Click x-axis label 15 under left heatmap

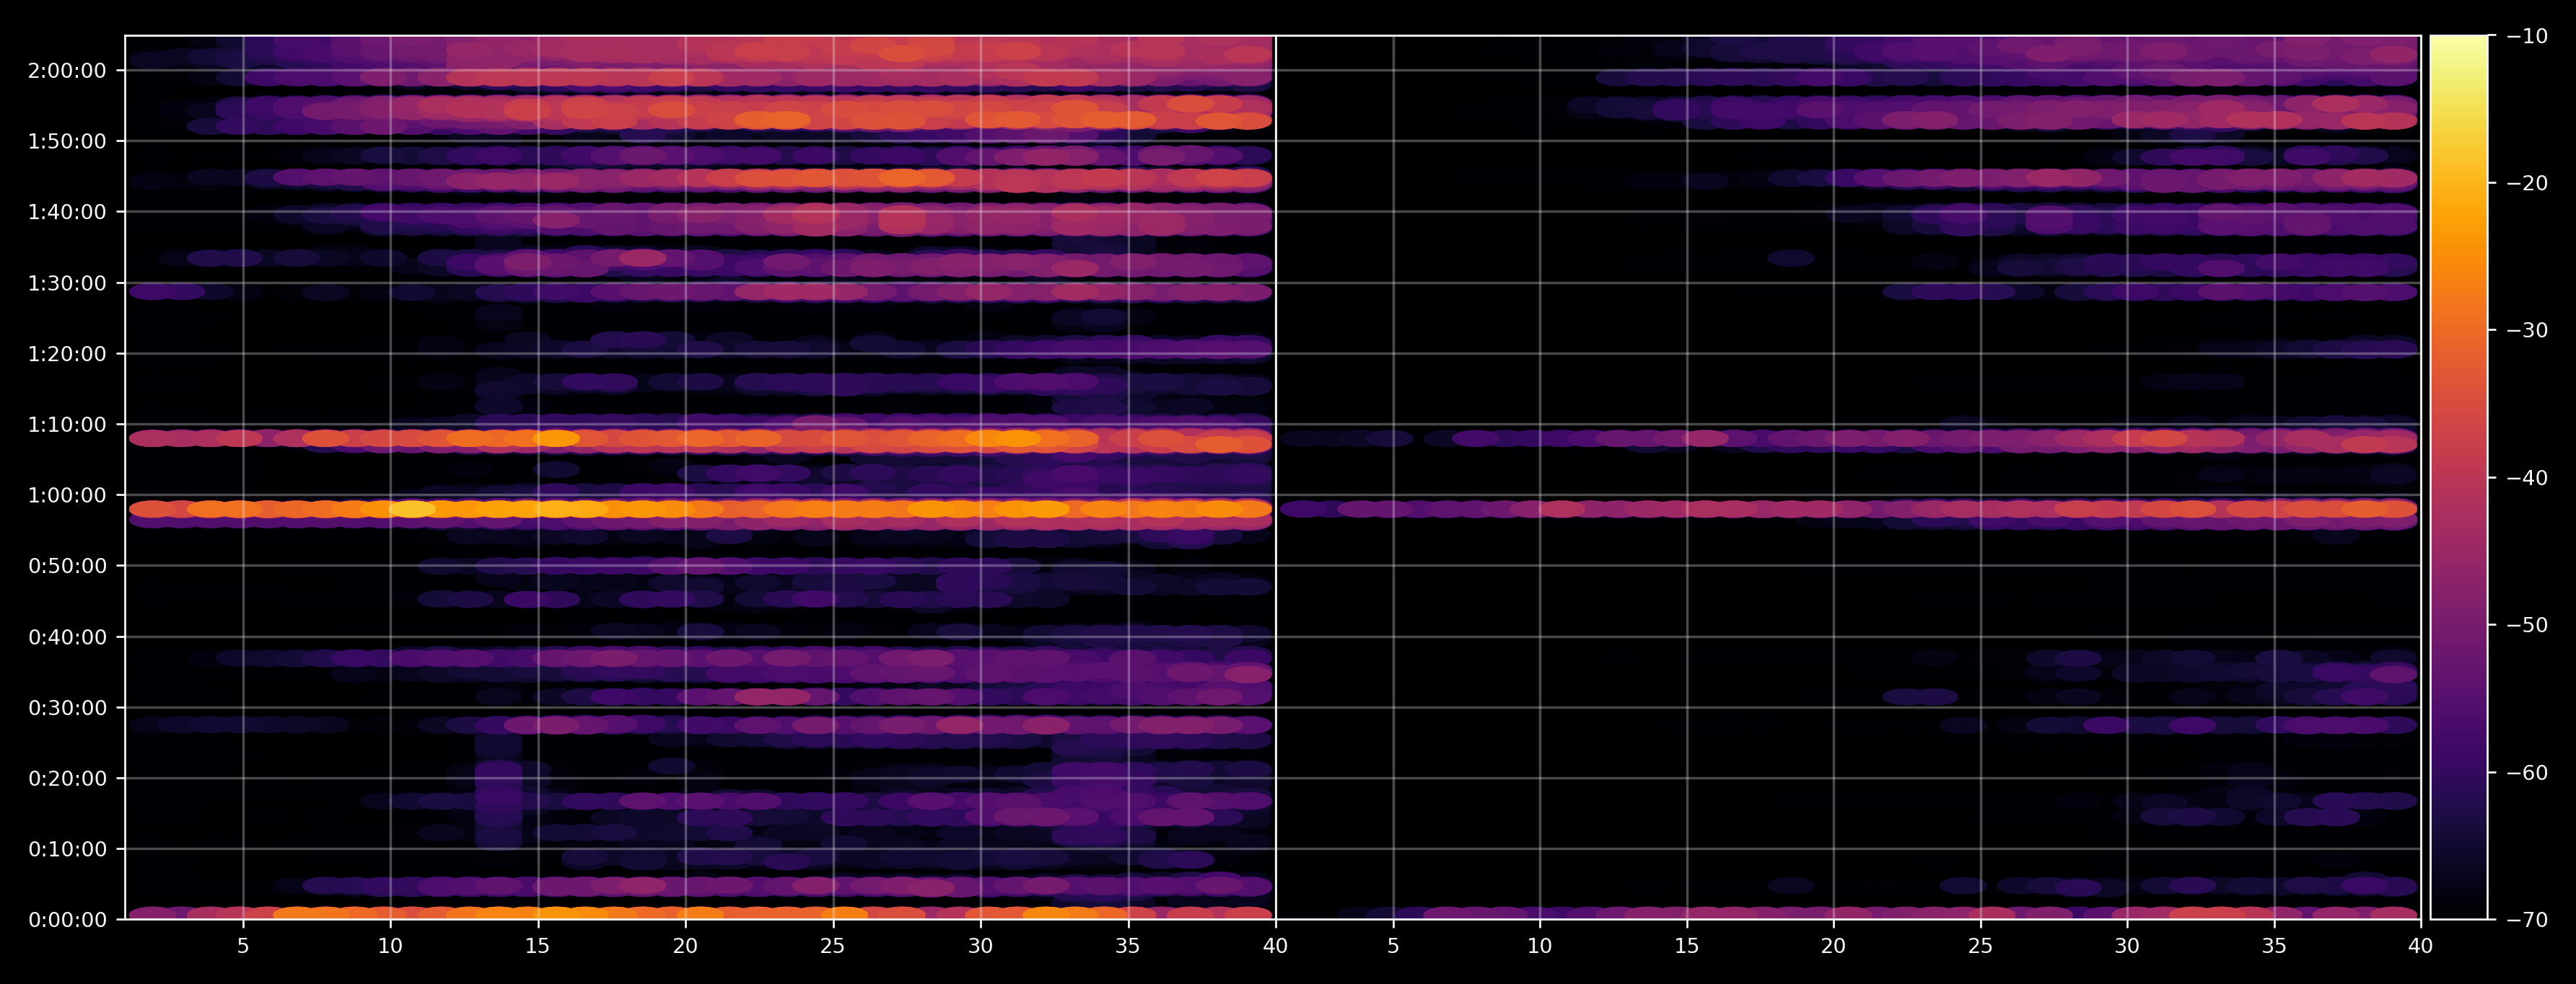[x=538, y=946]
